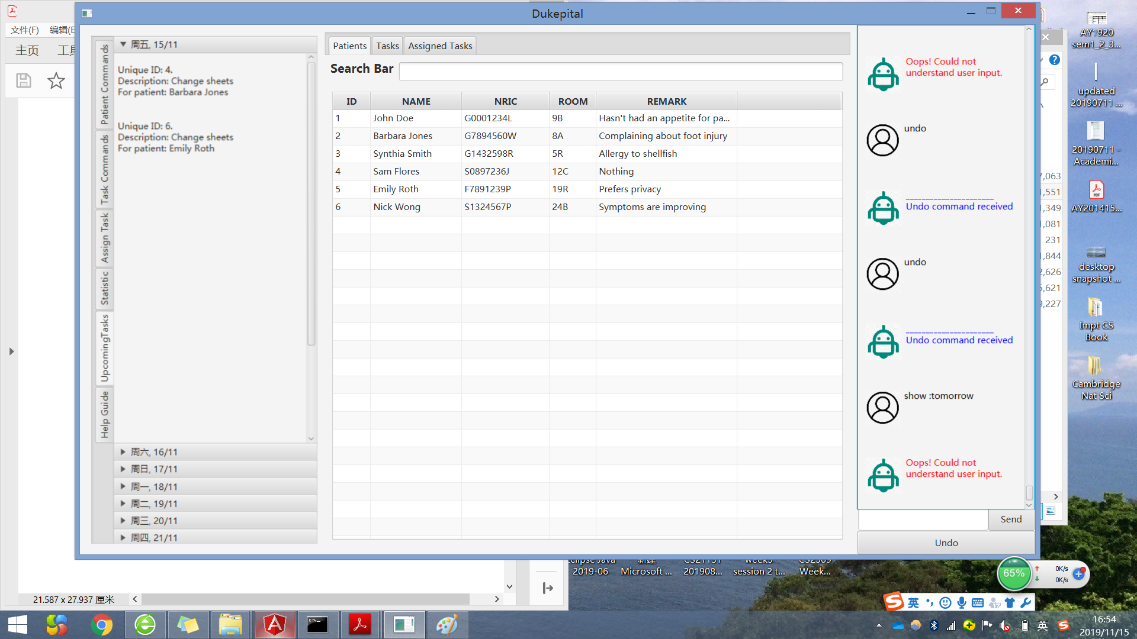Click the blue help question mark icon

1055,60
